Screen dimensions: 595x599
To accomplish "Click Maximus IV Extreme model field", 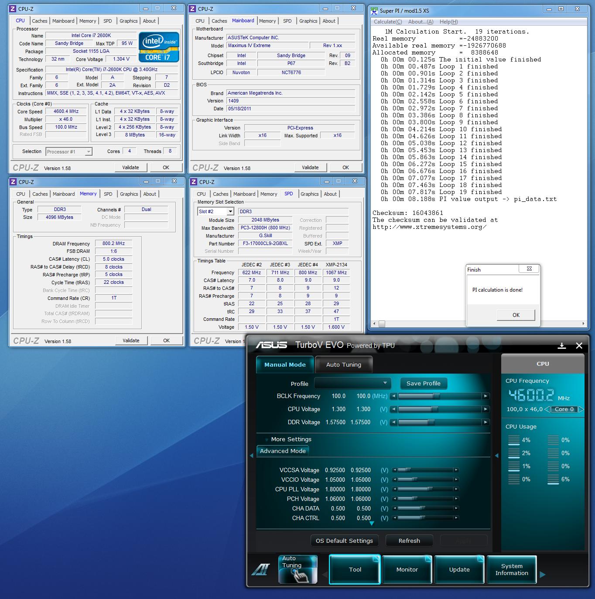I will (267, 46).
